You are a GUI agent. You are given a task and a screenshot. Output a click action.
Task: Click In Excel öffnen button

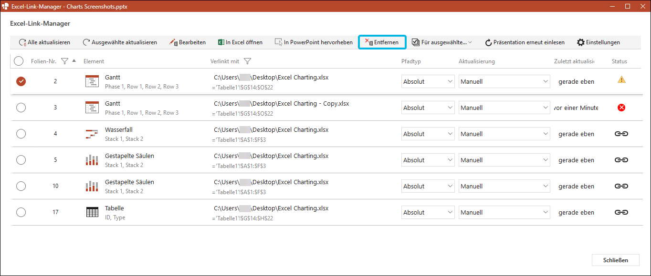(x=240, y=42)
